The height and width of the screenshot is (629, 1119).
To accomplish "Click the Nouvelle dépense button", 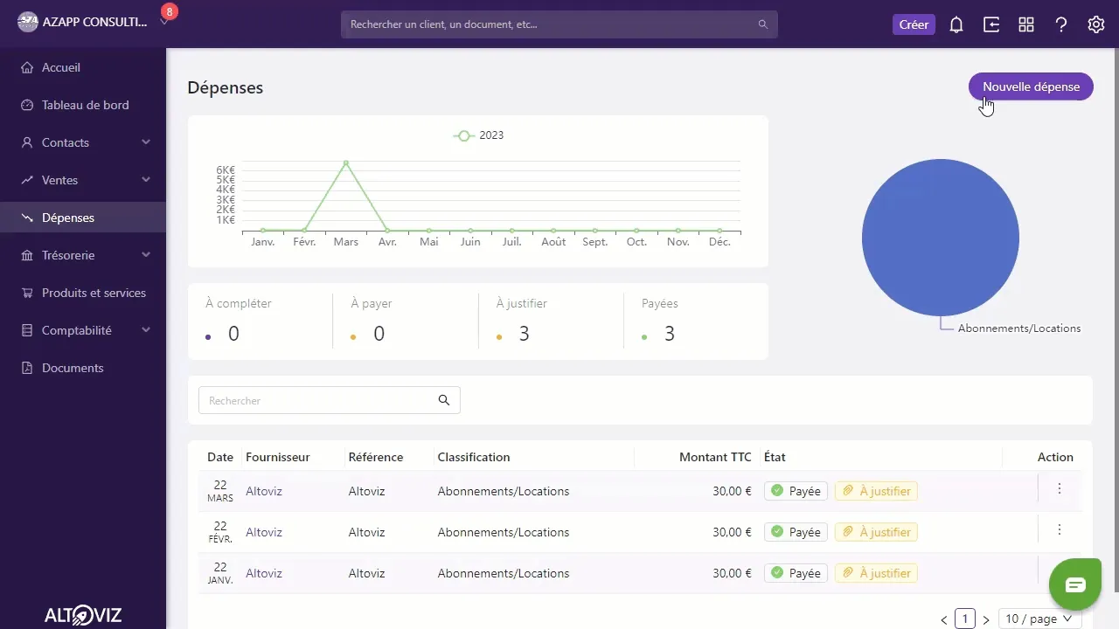I will [1031, 86].
